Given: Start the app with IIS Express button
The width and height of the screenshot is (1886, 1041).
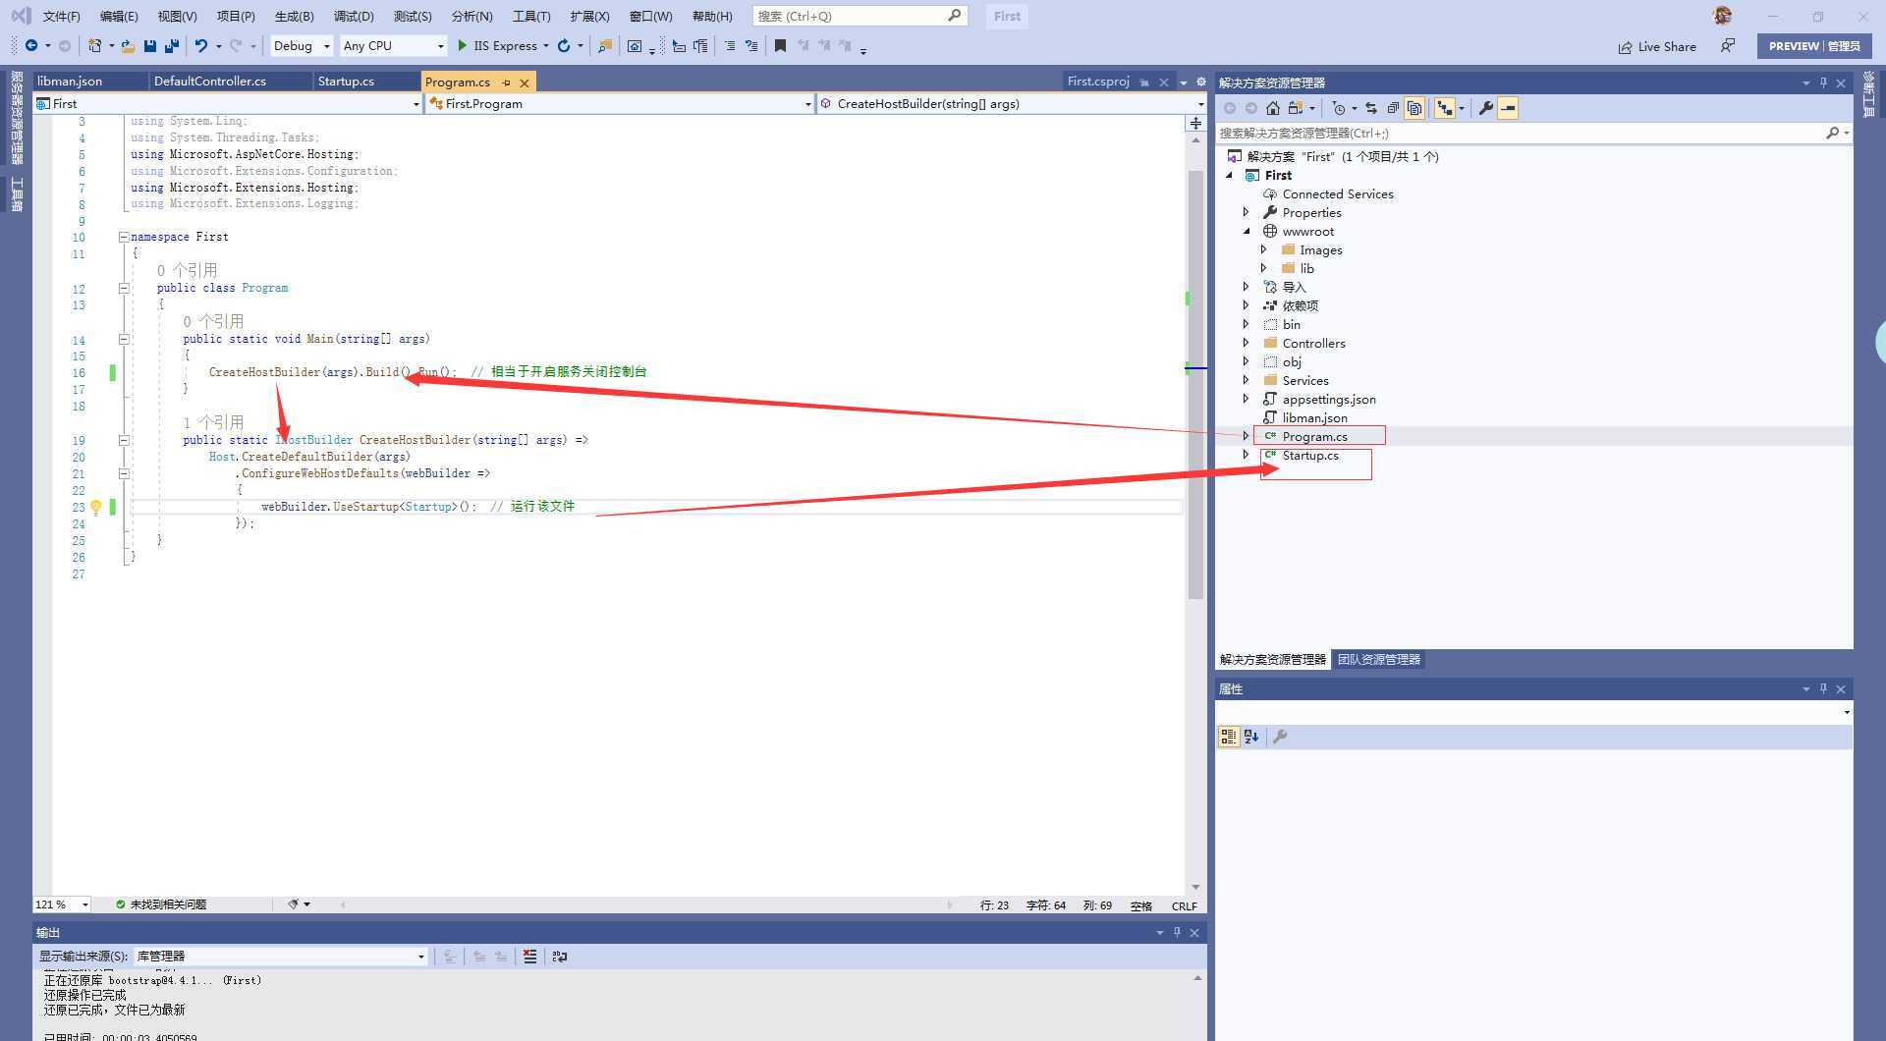Looking at the screenshot, I should coord(497,46).
